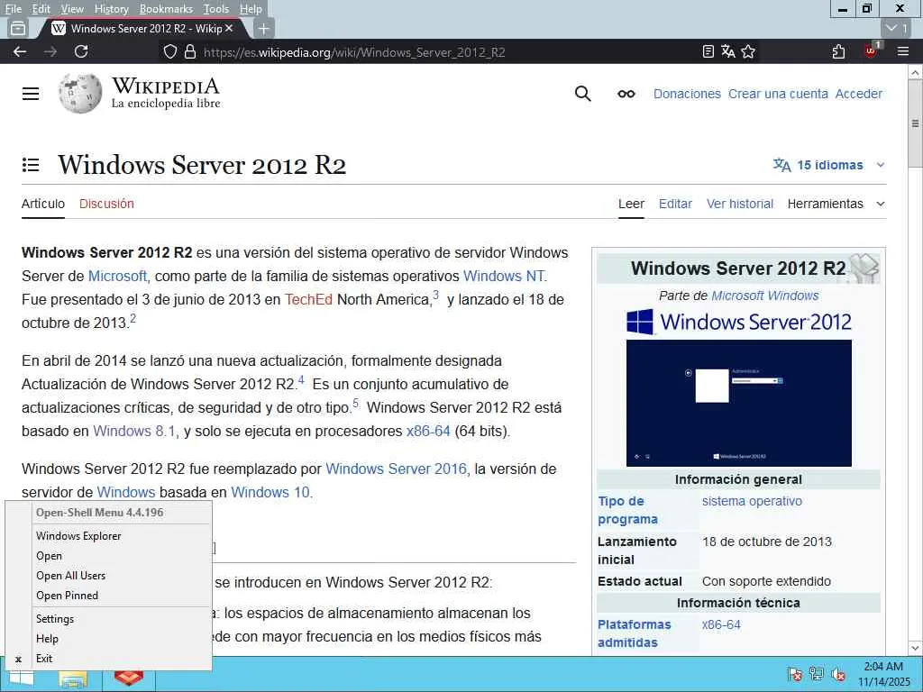Follow the Windows Server 2016 link
923x692 pixels.
(397, 469)
